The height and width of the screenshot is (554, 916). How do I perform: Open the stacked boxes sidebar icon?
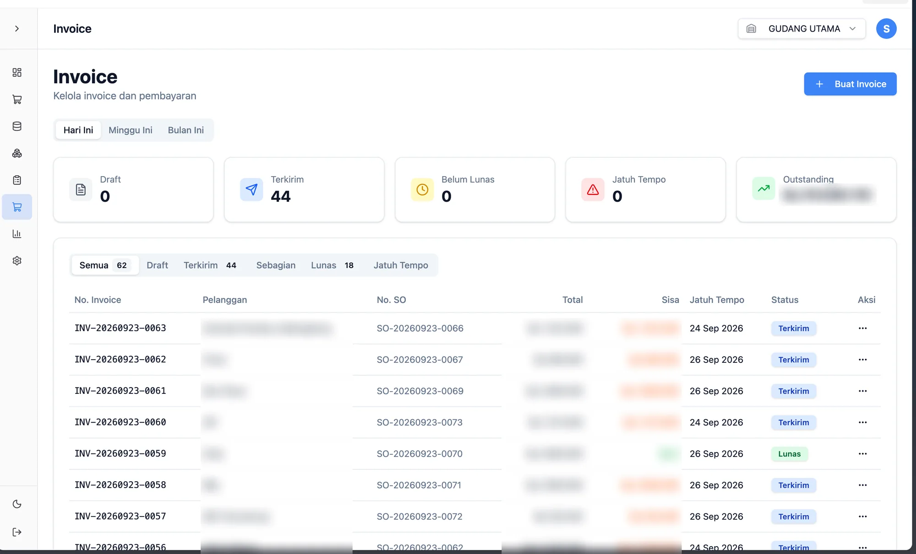[x=17, y=153]
